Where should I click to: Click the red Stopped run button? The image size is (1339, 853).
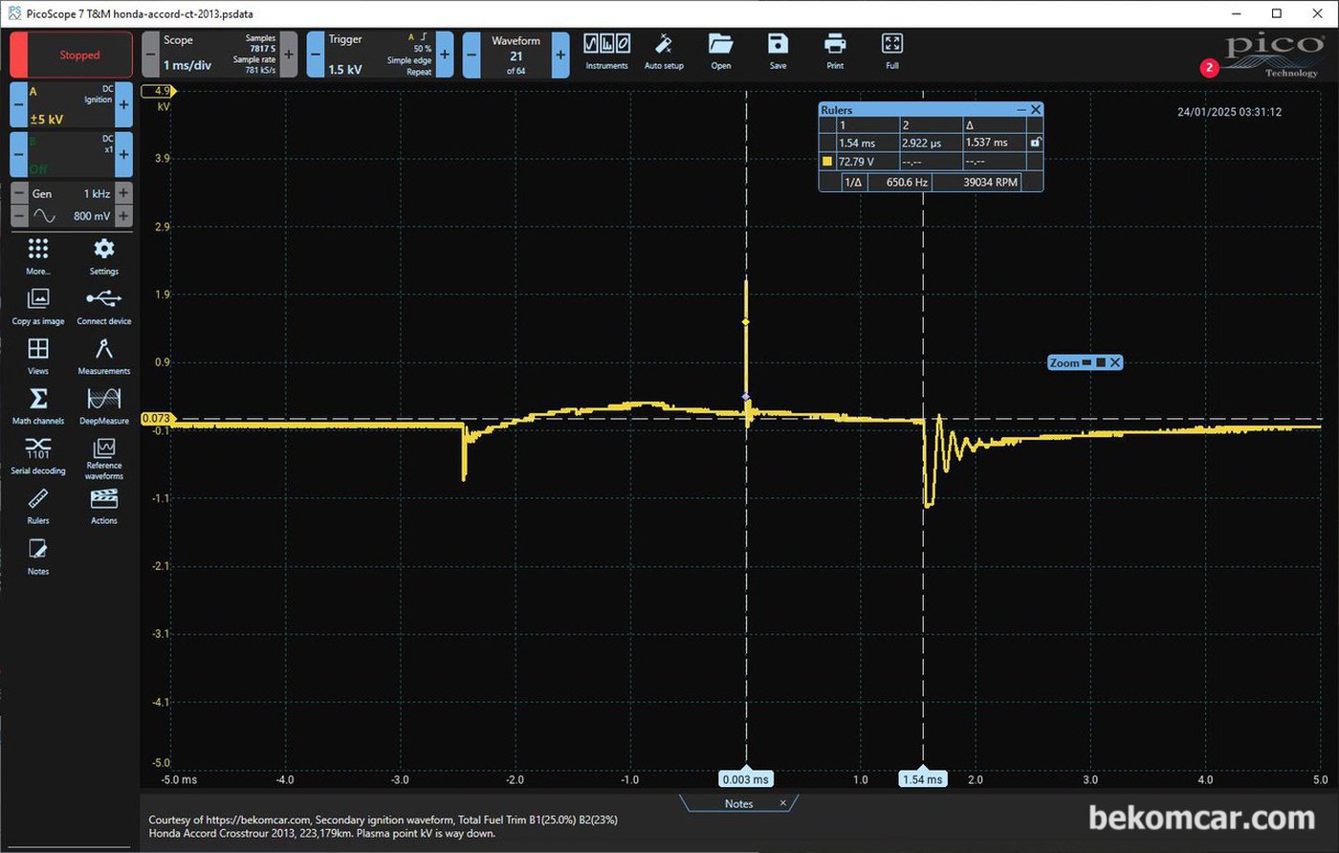71,55
